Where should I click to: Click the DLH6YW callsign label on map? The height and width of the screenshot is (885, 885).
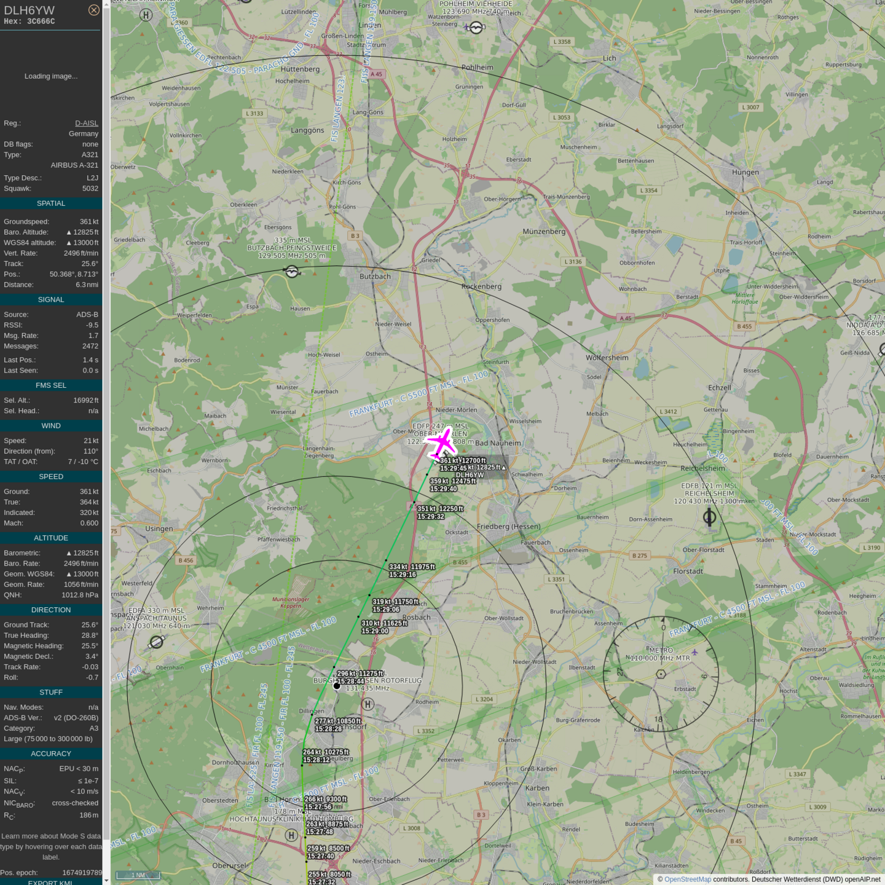[470, 475]
